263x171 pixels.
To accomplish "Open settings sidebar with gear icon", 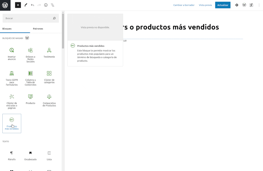I will point(237,5).
